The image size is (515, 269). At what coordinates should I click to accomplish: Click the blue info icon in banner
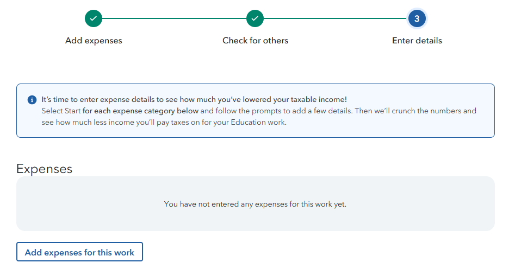pyautogui.click(x=32, y=100)
